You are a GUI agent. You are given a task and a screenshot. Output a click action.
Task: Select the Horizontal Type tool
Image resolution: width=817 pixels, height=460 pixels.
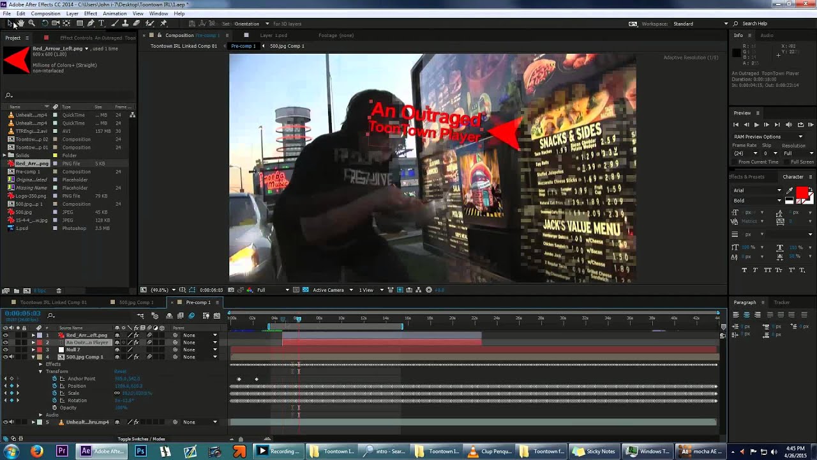coord(101,23)
